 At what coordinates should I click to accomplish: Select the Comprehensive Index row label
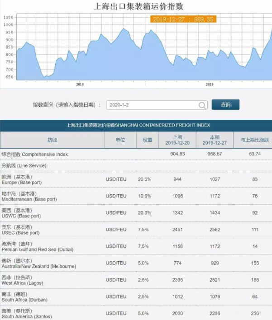point(35,155)
